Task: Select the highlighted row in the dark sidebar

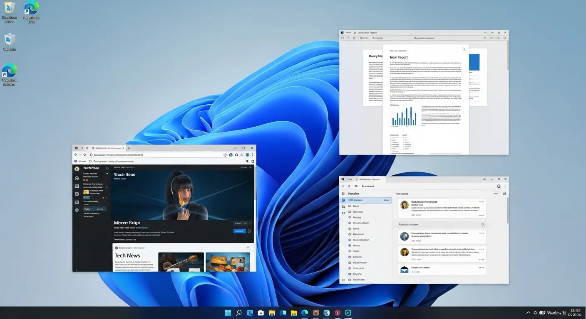Action: click(x=95, y=209)
